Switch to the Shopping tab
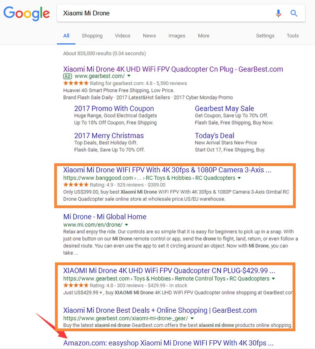This screenshot has height=349, width=315. coord(92,35)
